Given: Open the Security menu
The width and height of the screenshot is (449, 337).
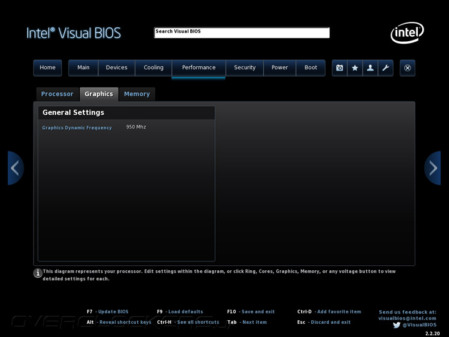Looking at the screenshot, I should pyautogui.click(x=244, y=68).
